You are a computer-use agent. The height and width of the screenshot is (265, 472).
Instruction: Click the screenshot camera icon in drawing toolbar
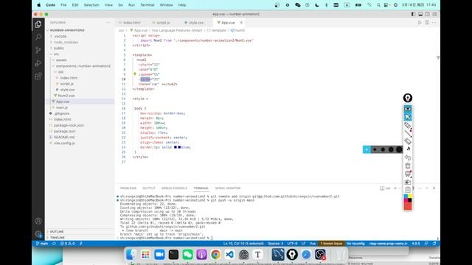(x=408, y=182)
